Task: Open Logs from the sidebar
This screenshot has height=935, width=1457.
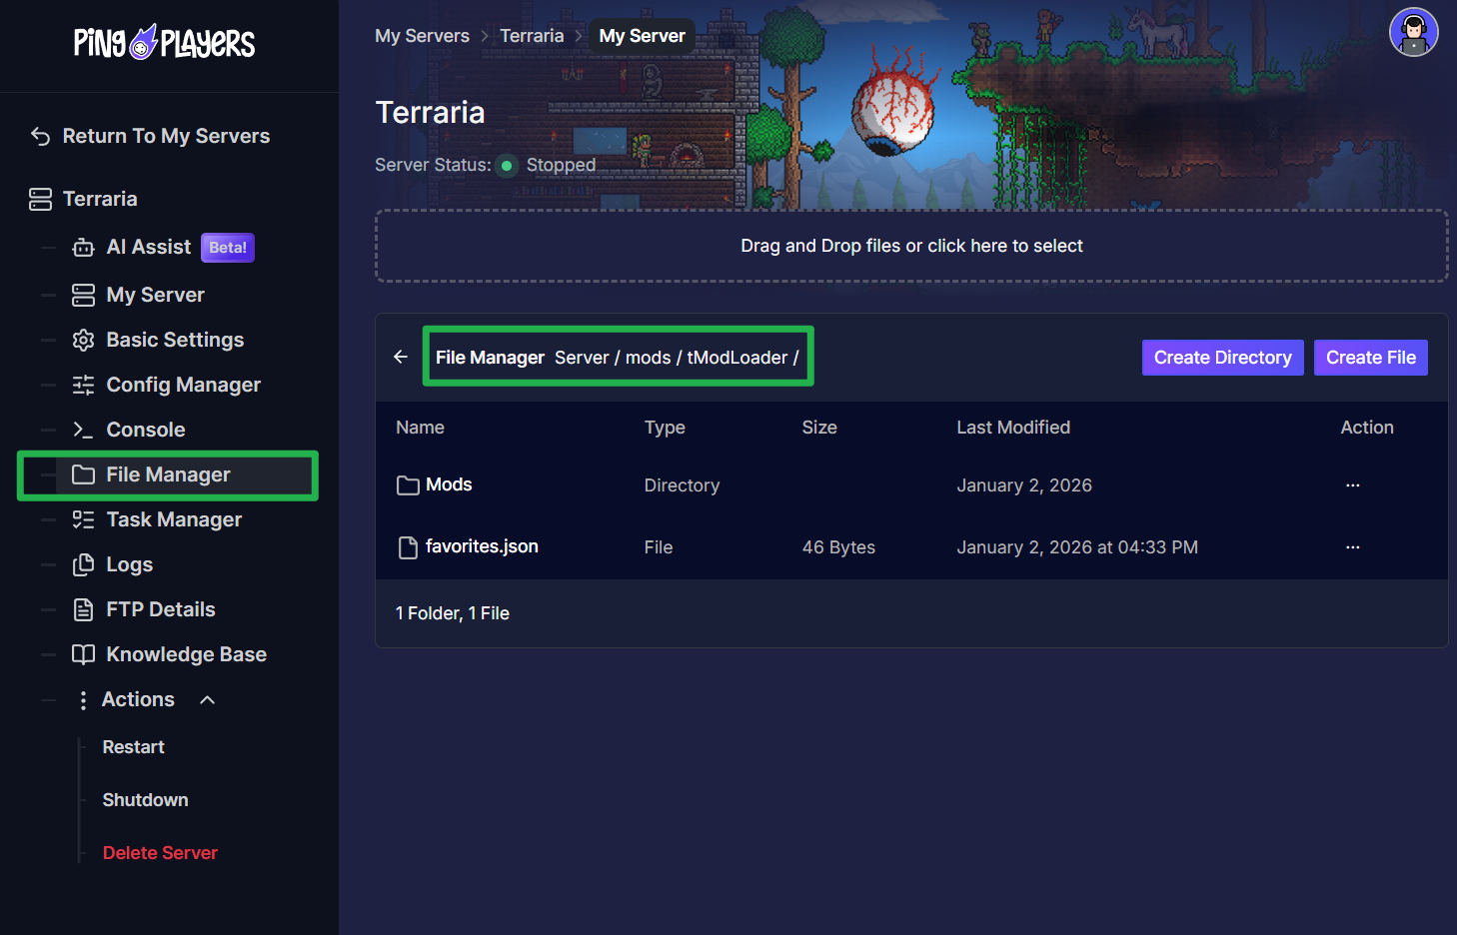Action: [129, 565]
